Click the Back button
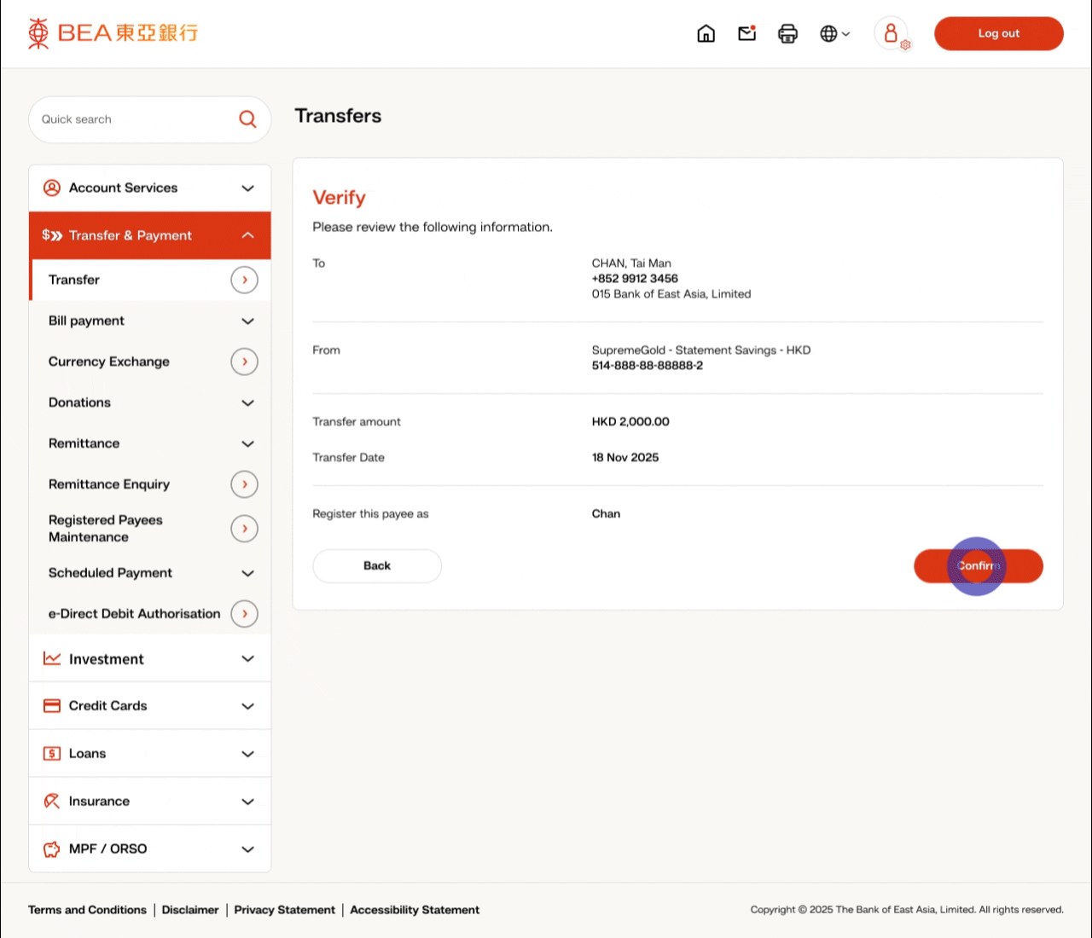Viewport: 1092px width, 938px height. 377,566
